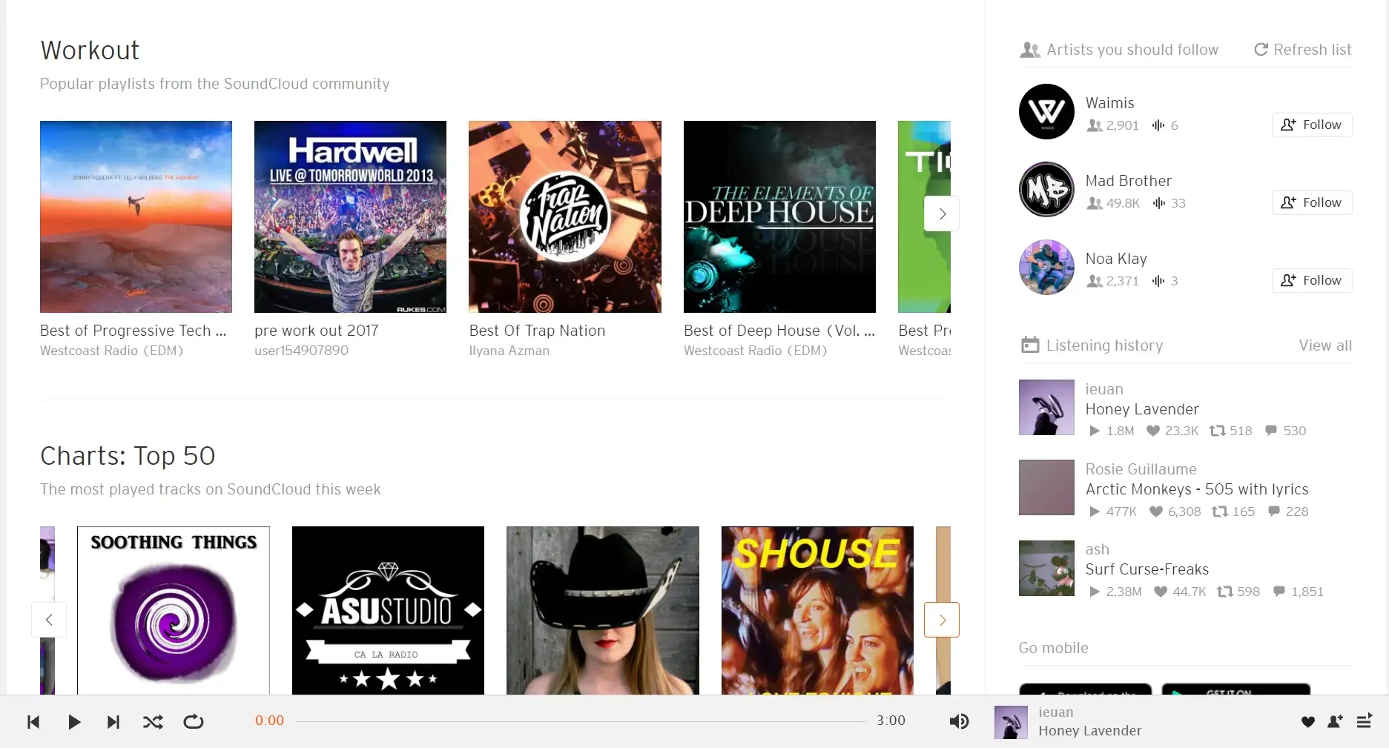This screenshot has width=1389, height=748.
Task: Follow the artist Noa Klay
Action: pos(1312,280)
